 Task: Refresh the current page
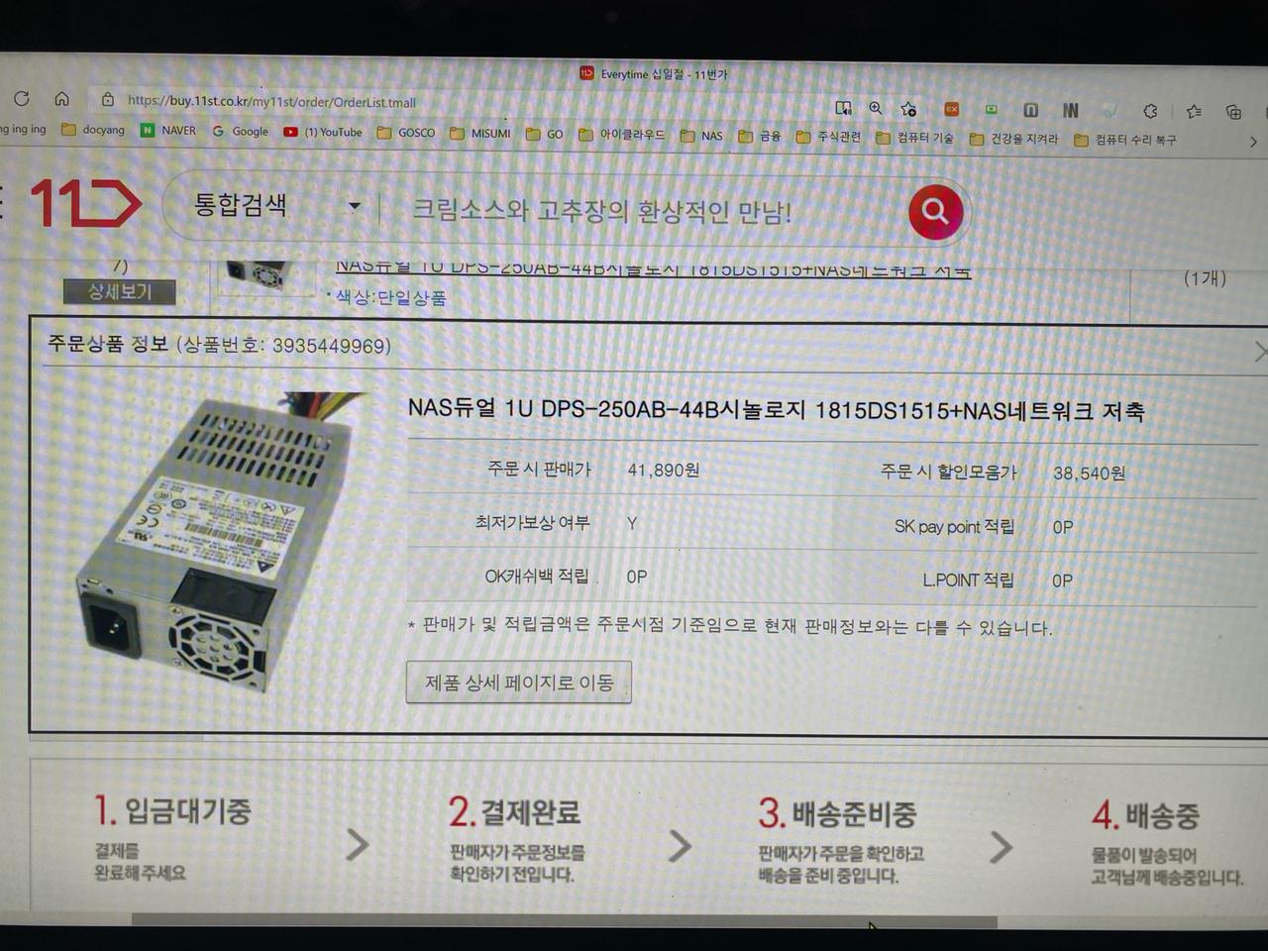coord(22,99)
